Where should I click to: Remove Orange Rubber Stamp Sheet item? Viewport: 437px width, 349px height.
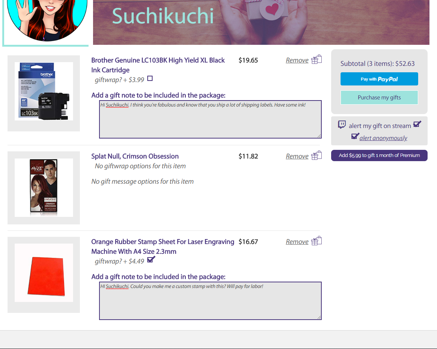point(297,242)
